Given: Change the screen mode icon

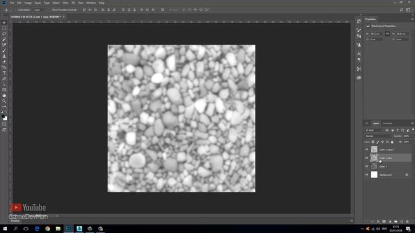Looking at the screenshot, I should 4,129.
